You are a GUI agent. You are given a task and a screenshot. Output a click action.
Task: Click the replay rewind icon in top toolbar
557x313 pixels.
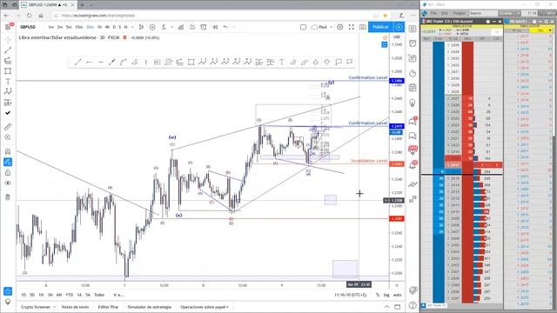point(215,27)
